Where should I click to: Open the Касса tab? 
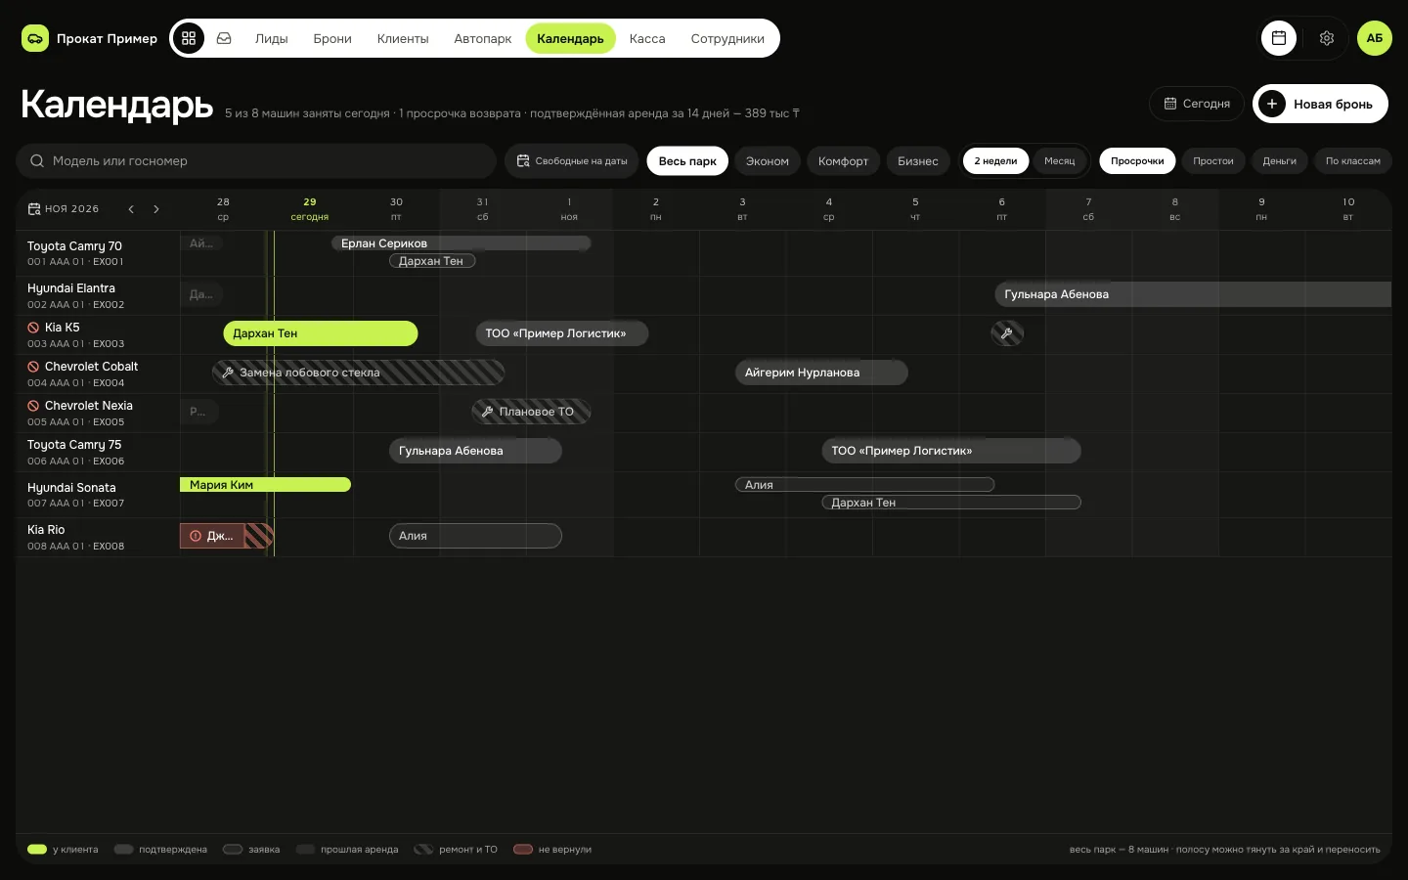point(647,38)
